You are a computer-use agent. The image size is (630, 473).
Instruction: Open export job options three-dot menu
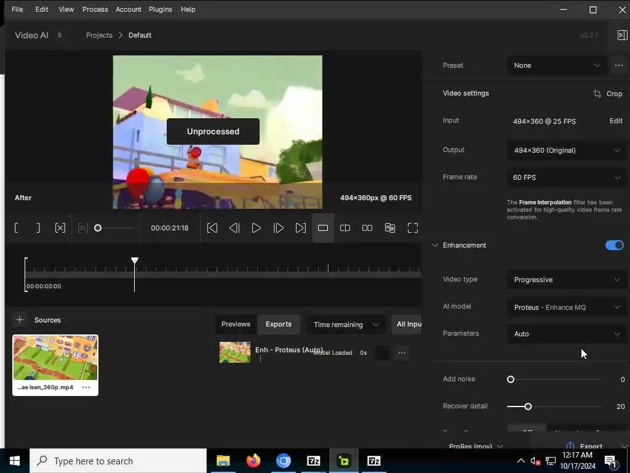[401, 353]
